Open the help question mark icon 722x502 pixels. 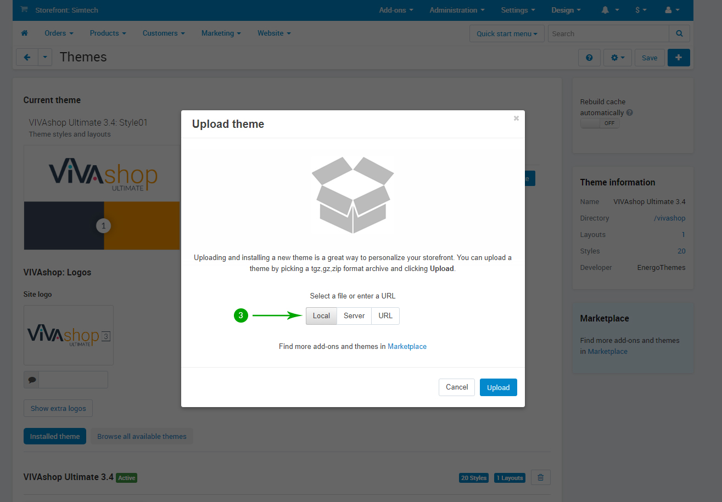tap(589, 58)
